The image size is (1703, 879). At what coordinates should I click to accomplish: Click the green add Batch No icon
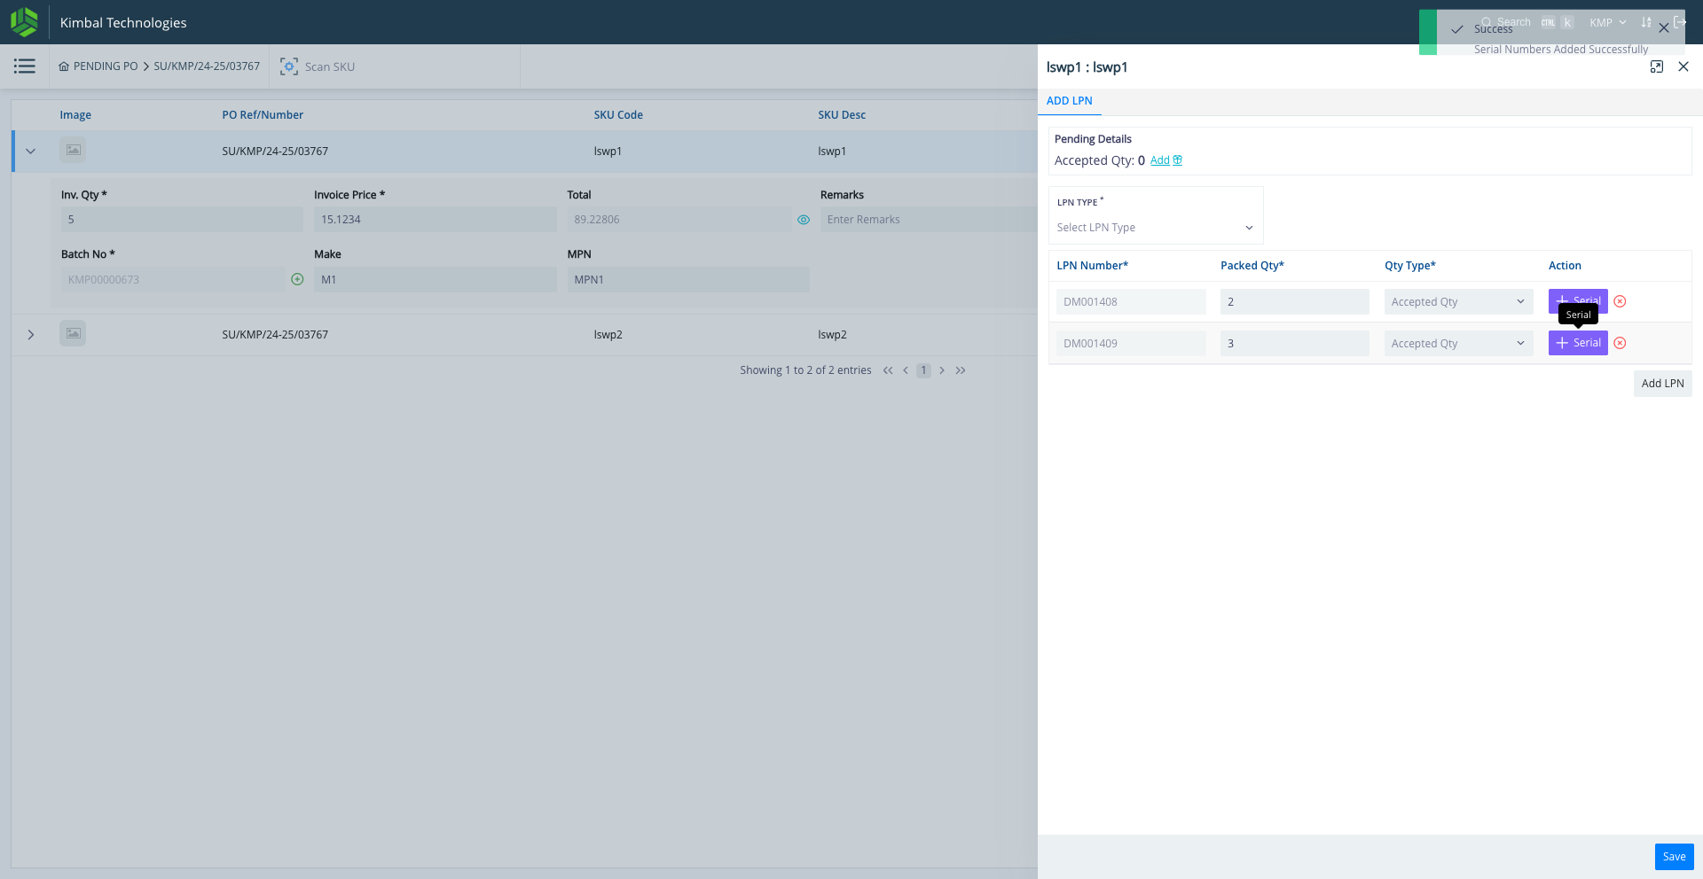click(x=297, y=279)
